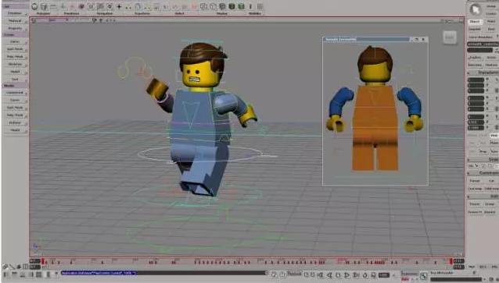Click the XYZ axis icon in viewport corner
This screenshot has height=283, width=499.
[x=36, y=246]
